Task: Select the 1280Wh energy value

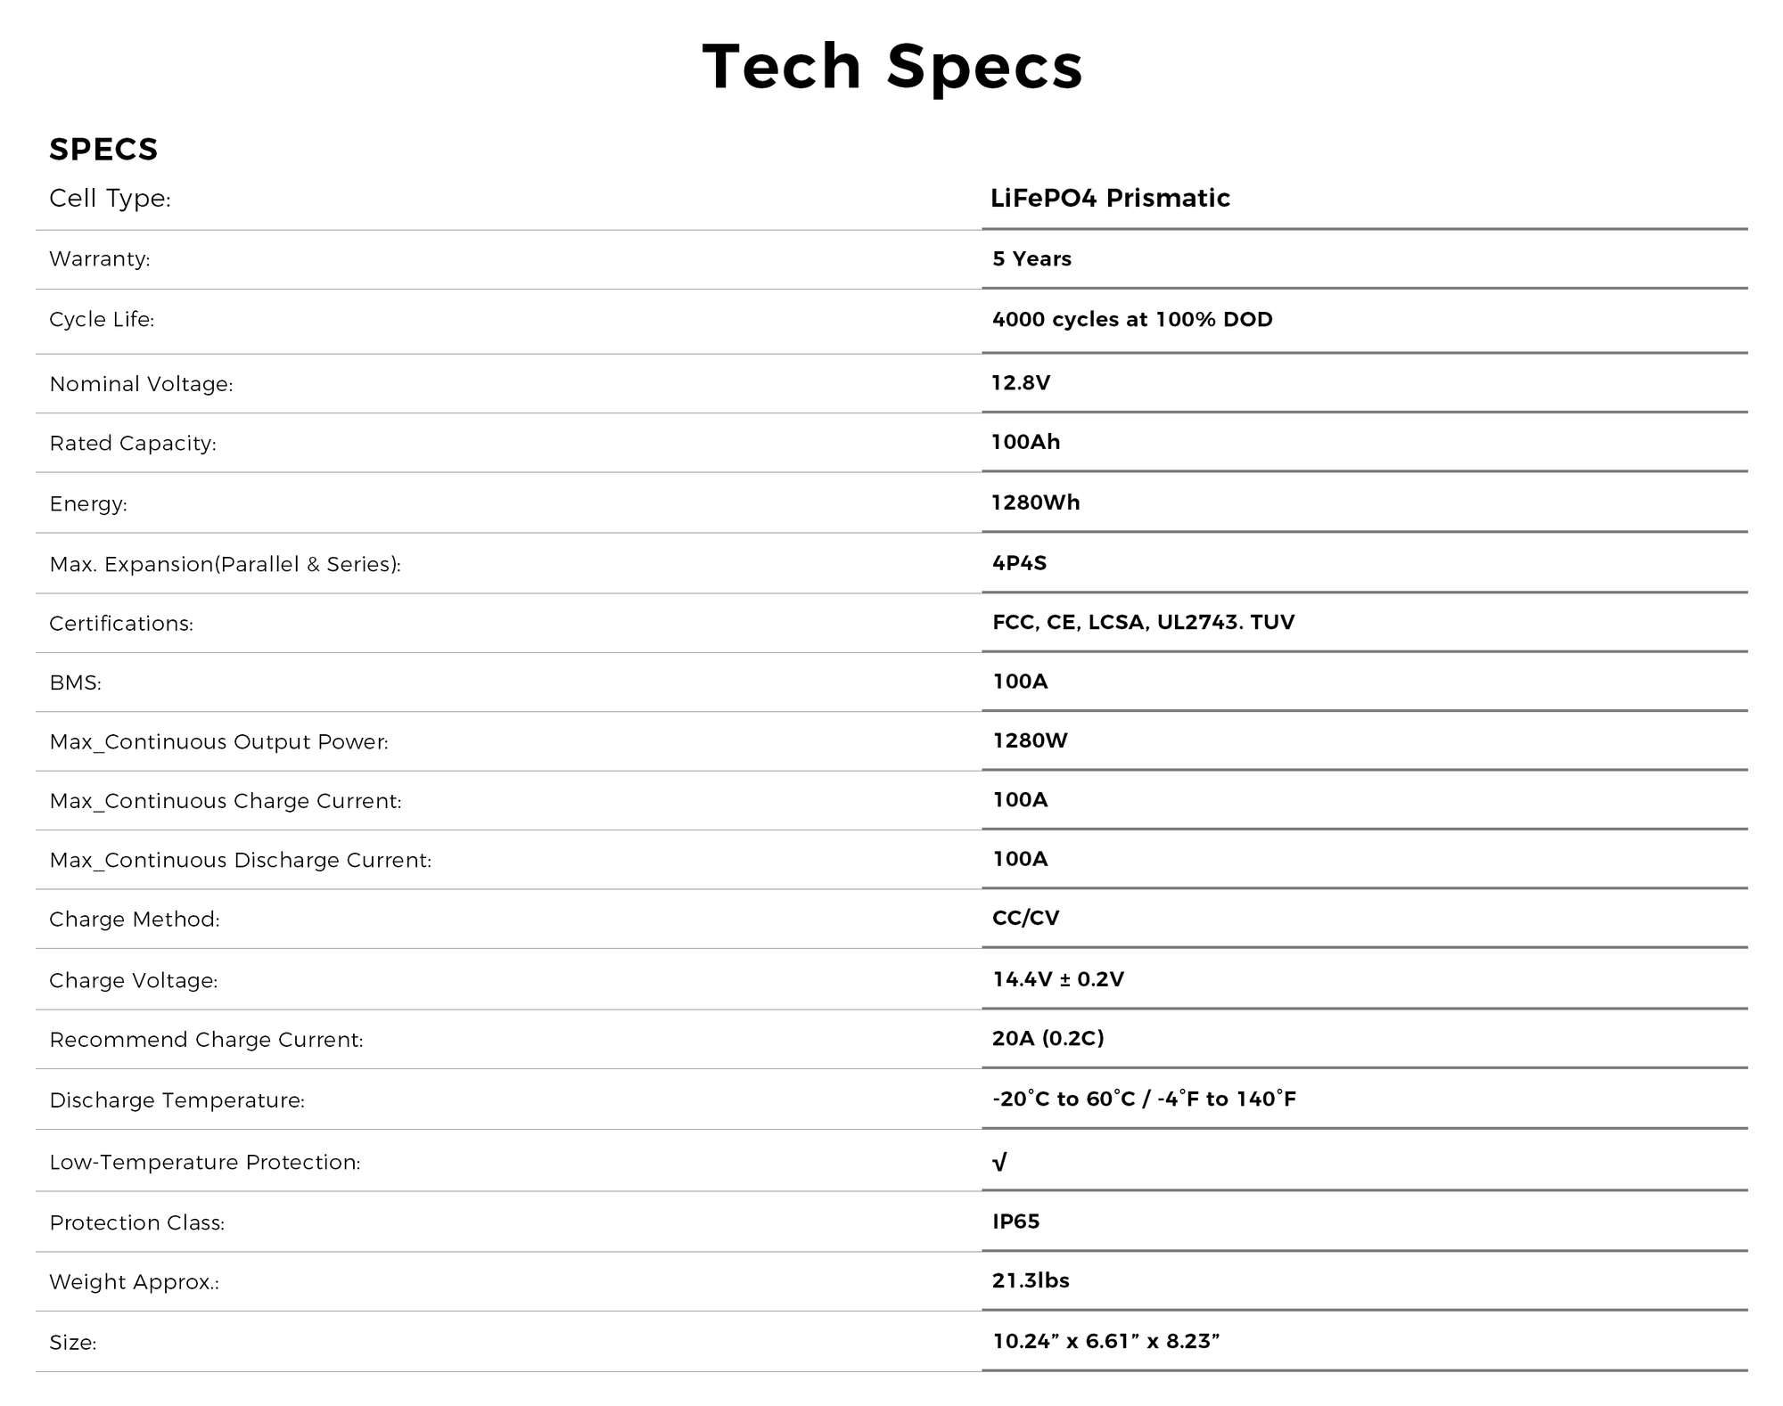Action: [x=1035, y=503]
